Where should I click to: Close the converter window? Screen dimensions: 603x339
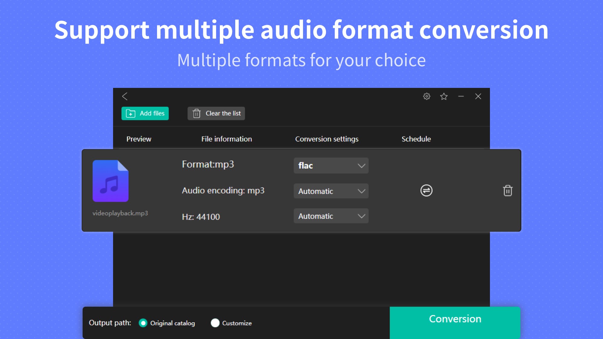[x=478, y=96]
